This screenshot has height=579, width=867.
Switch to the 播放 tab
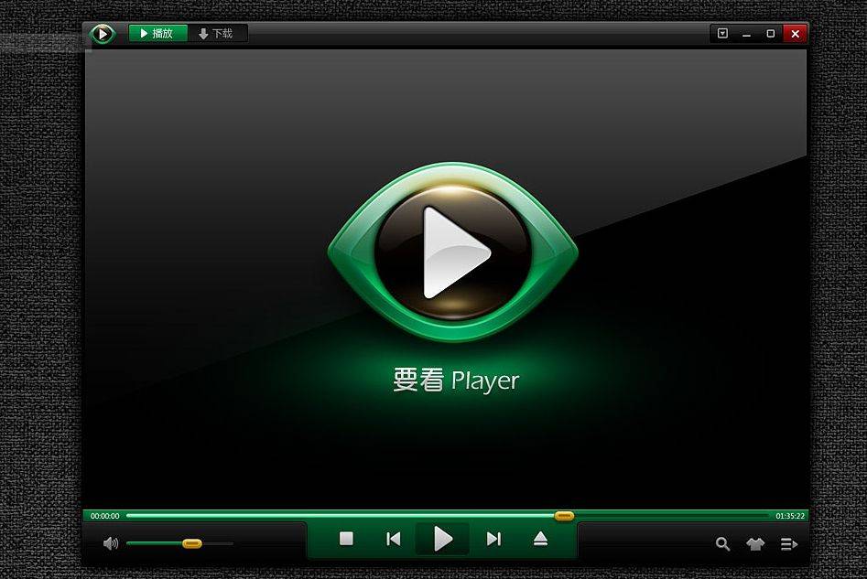coord(158,33)
